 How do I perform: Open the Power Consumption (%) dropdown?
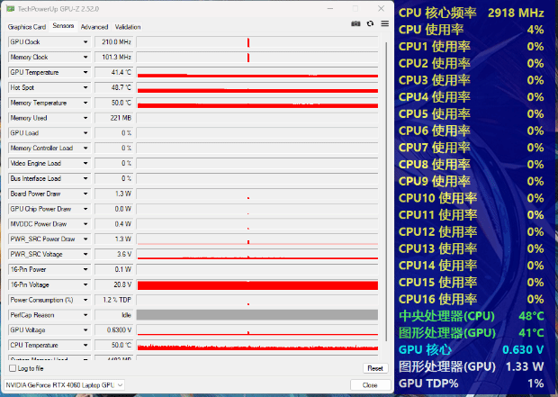click(x=85, y=300)
